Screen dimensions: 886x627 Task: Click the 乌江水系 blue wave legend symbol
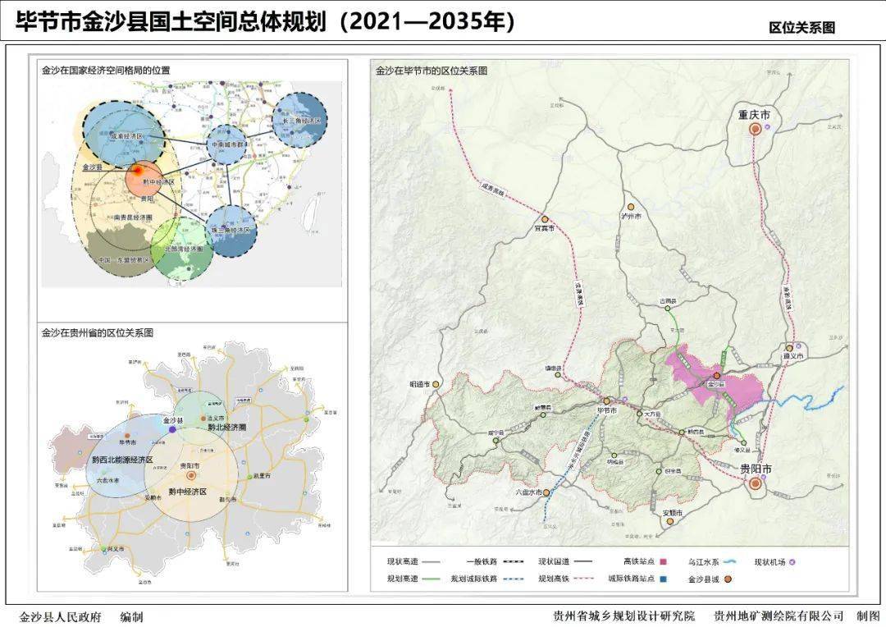(731, 562)
